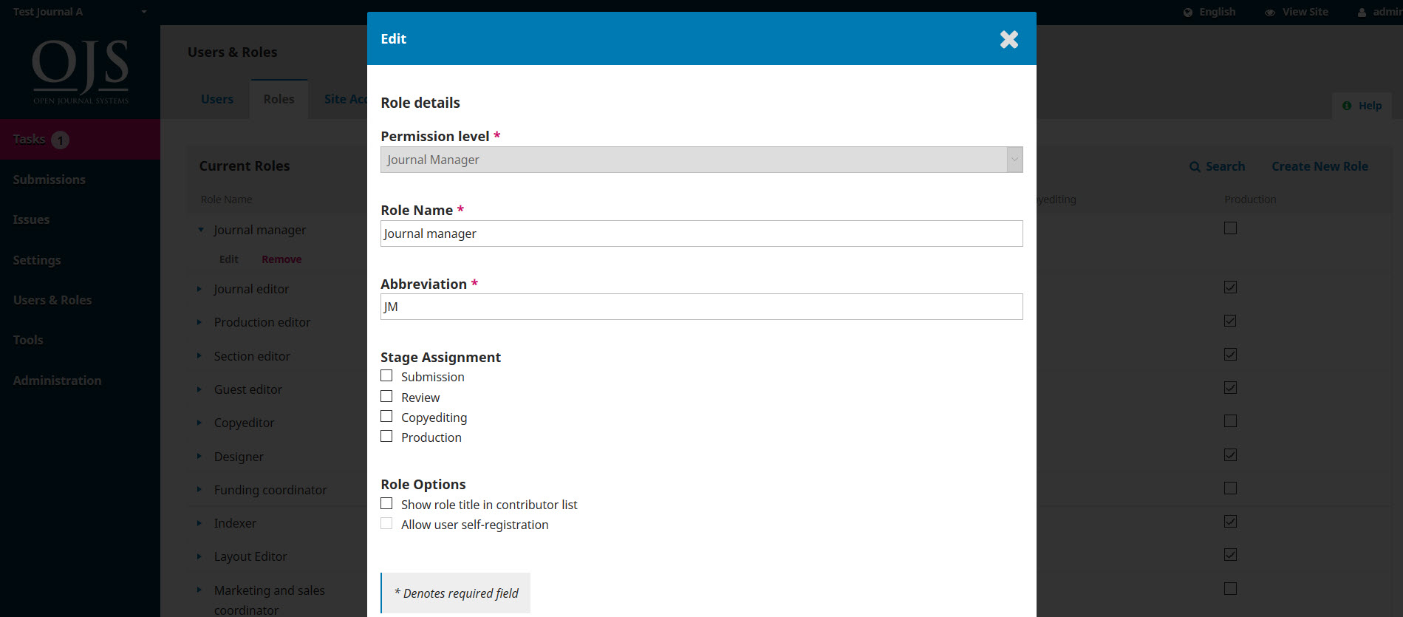The height and width of the screenshot is (617, 1403).
Task: Open the Tasks notification badge
Action: [x=61, y=140]
